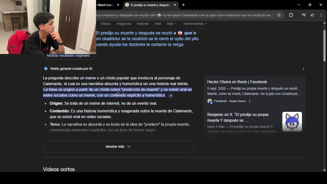Bookmark this page with the star icon

tap(279, 15)
